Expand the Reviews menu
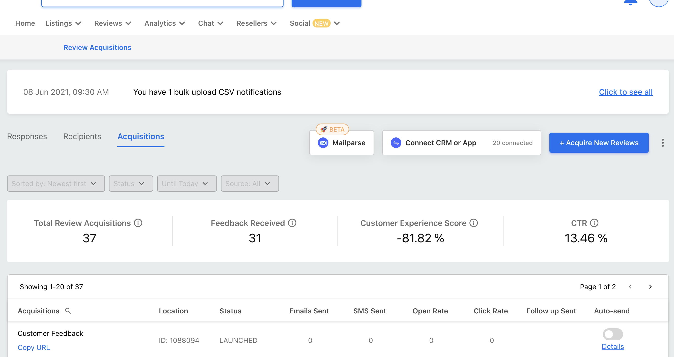The height and width of the screenshot is (357, 674). click(x=113, y=23)
